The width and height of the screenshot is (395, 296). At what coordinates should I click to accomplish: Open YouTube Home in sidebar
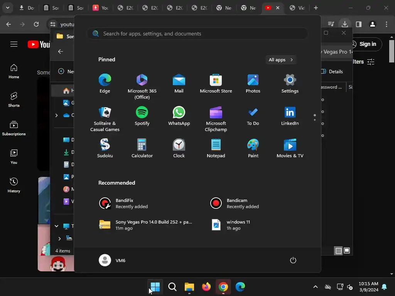click(x=14, y=71)
